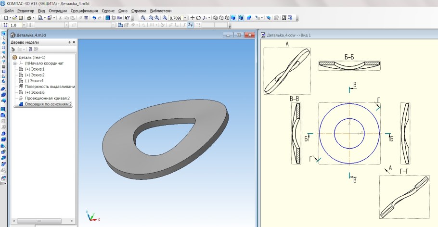Pin the model tree panel
Viewport: 438px width, 227px height.
pyautogui.click(x=69, y=42)
